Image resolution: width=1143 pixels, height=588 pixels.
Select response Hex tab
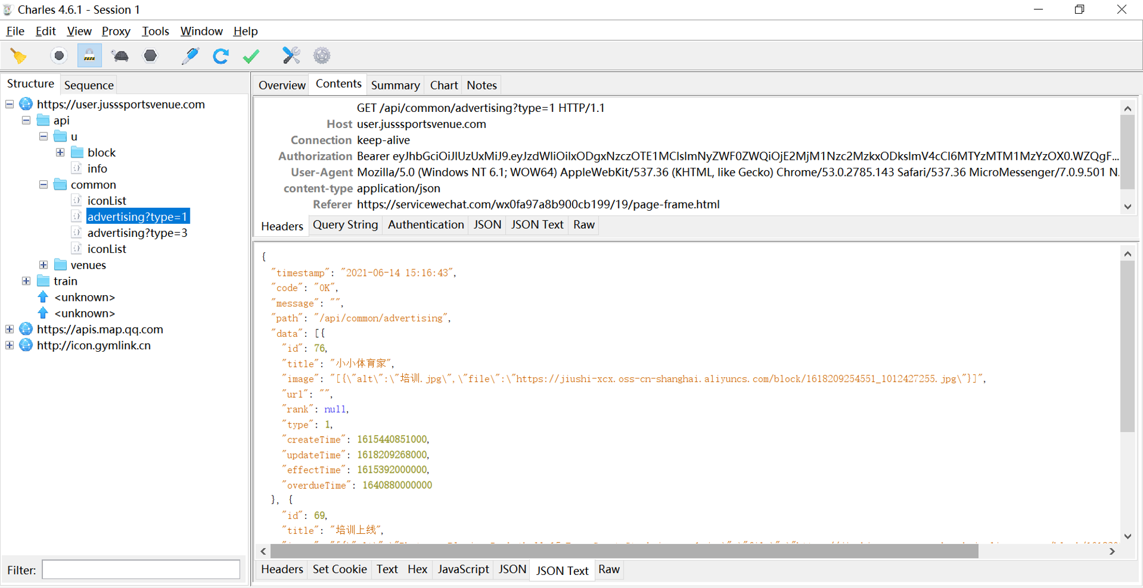[x=417, y=569]
